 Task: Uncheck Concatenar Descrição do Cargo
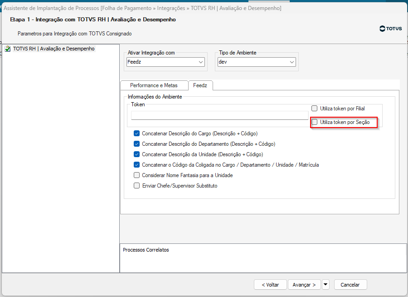click(137, 134)
